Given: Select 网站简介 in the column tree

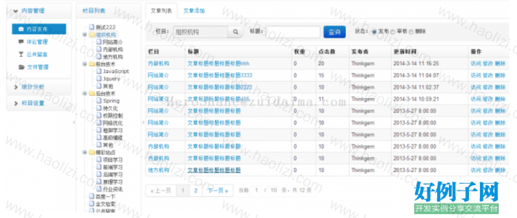Looking at the screenshot, I should tap(113, 42).
